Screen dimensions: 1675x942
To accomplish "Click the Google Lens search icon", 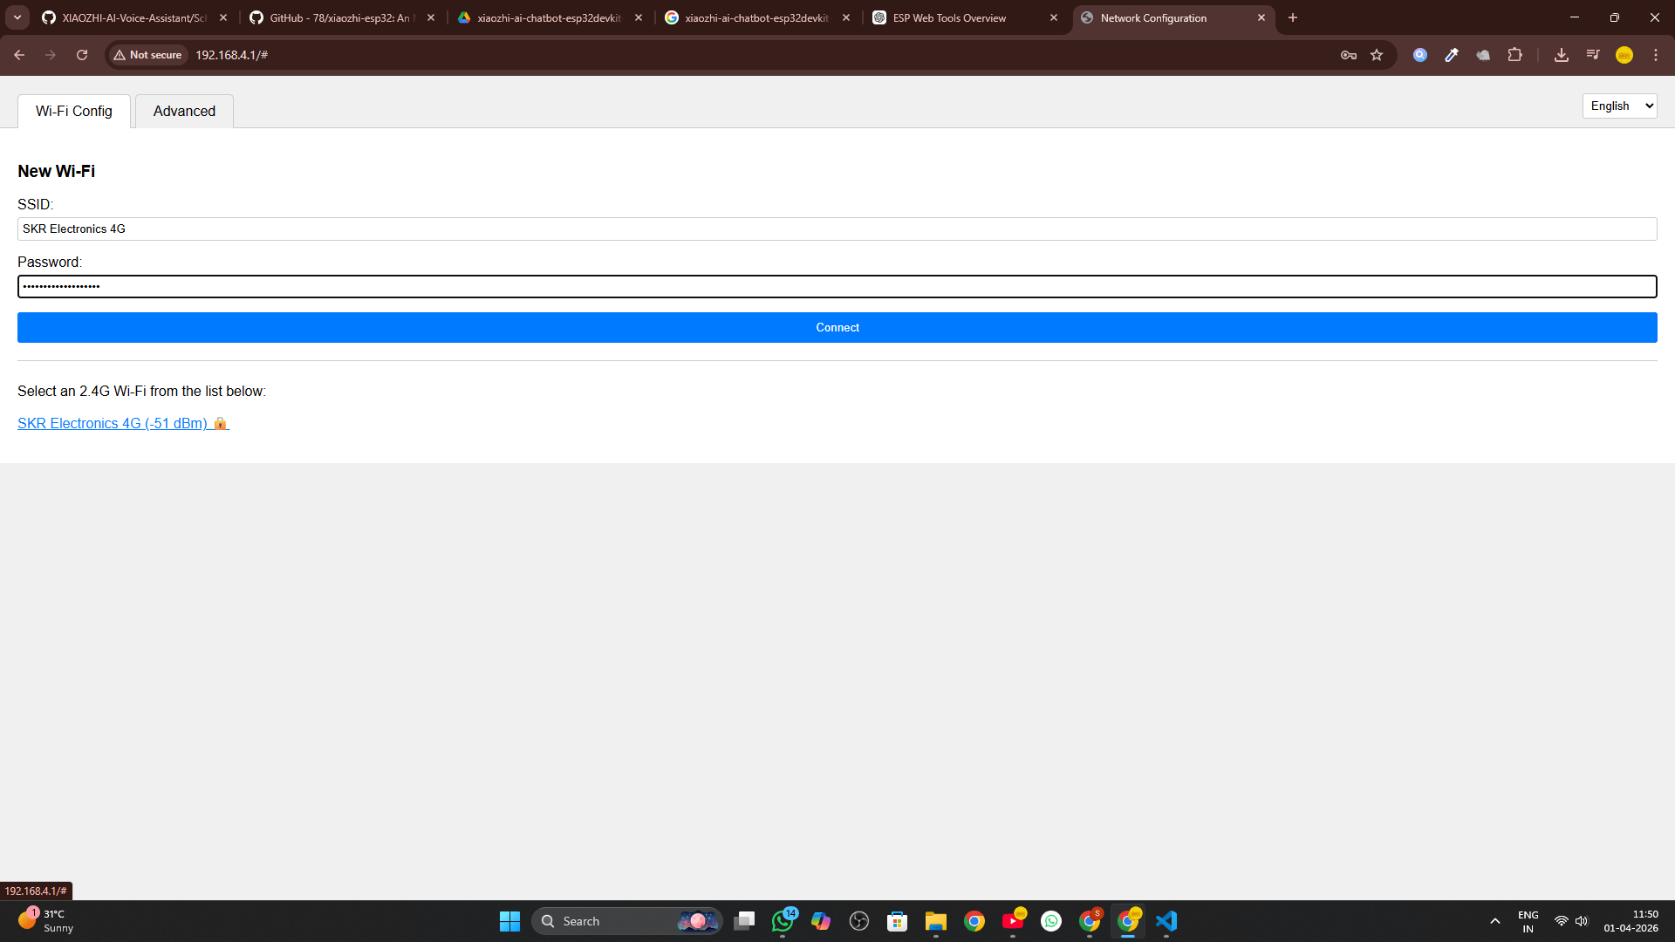I will 1419,54.
